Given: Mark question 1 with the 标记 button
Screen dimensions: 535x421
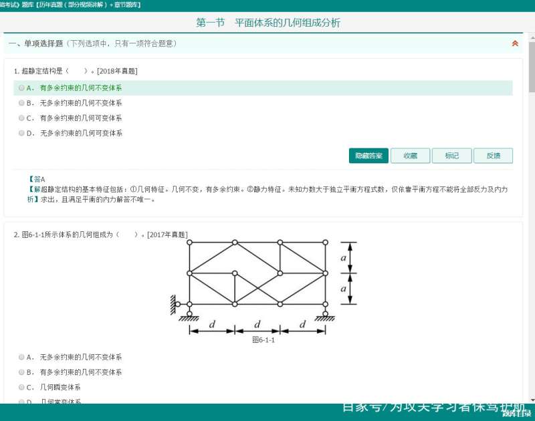Looking at the screenshot, I should 451,155.
